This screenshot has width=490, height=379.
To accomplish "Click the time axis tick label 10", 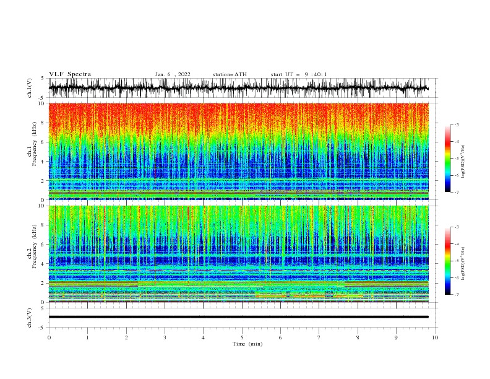I will tap(435, 338).
